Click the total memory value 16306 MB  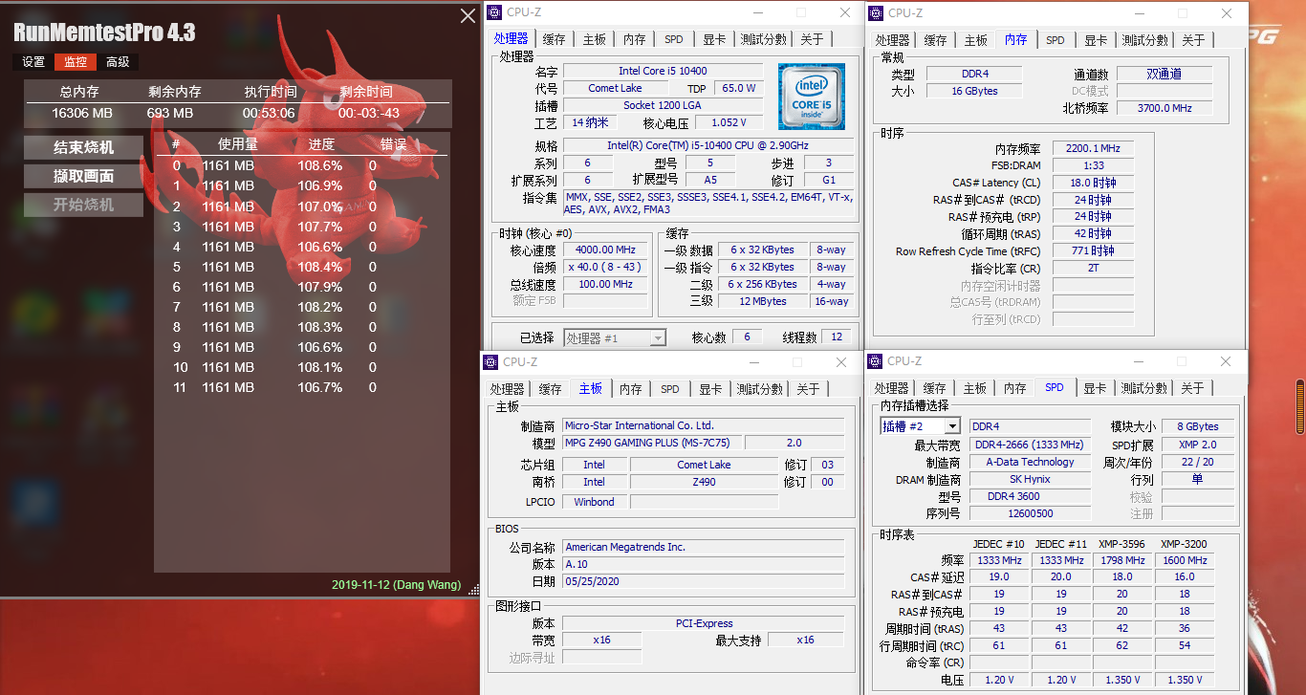(82, 113)
